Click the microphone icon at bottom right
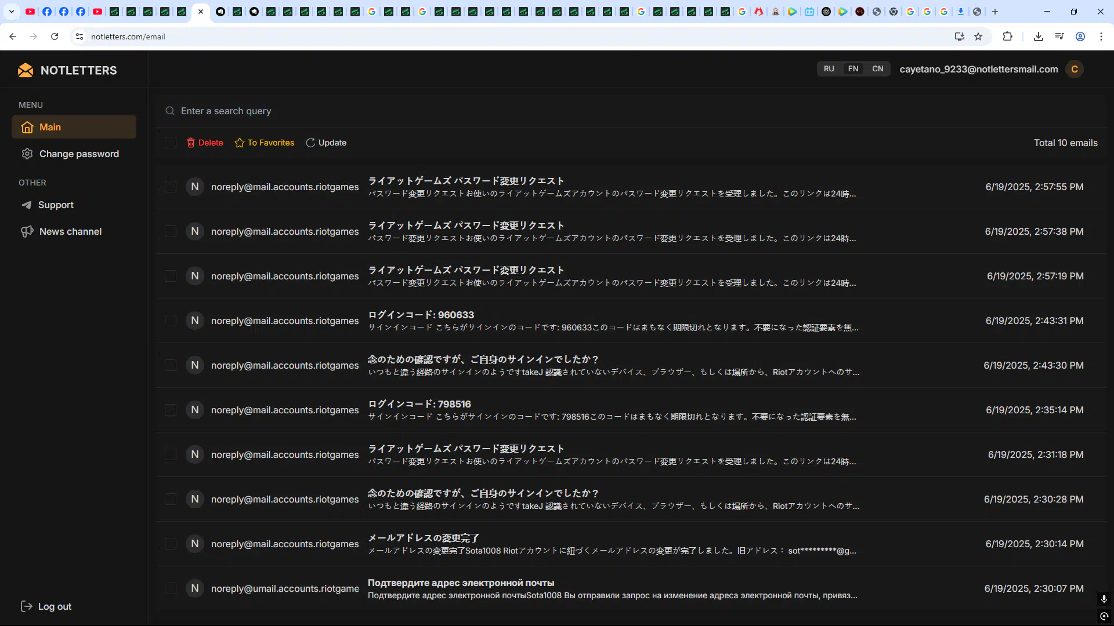 click(1104, 599)
